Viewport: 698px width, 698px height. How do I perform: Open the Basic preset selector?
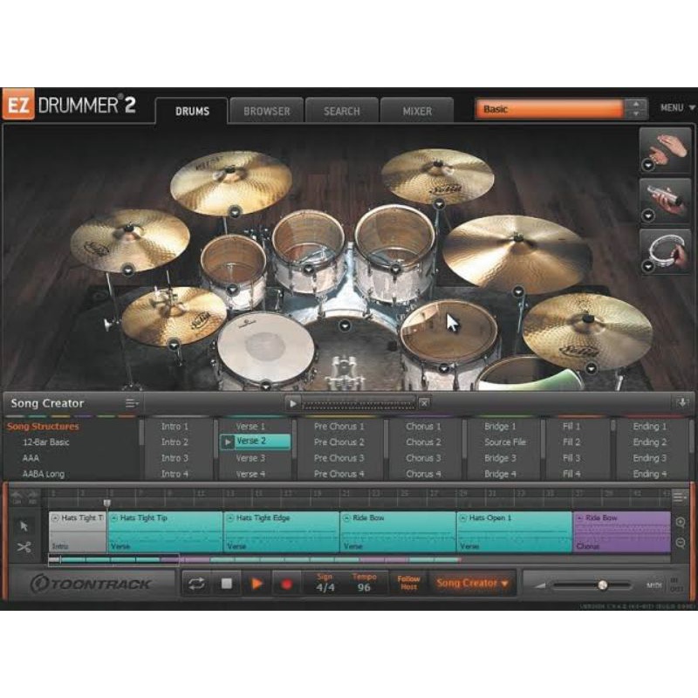[x=550, y=108]
